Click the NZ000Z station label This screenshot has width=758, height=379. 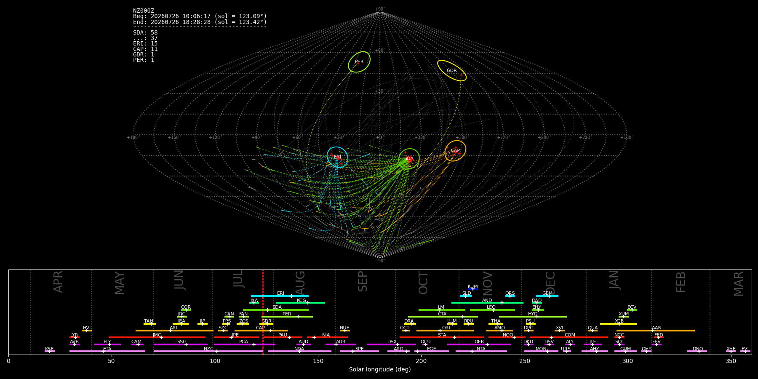pos(144,11)
